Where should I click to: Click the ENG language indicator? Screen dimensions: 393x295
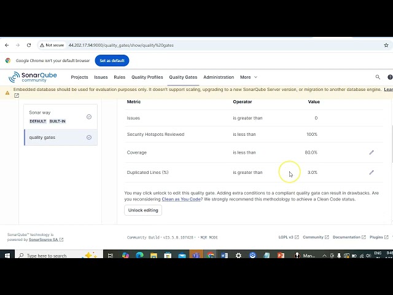[378, 253]
